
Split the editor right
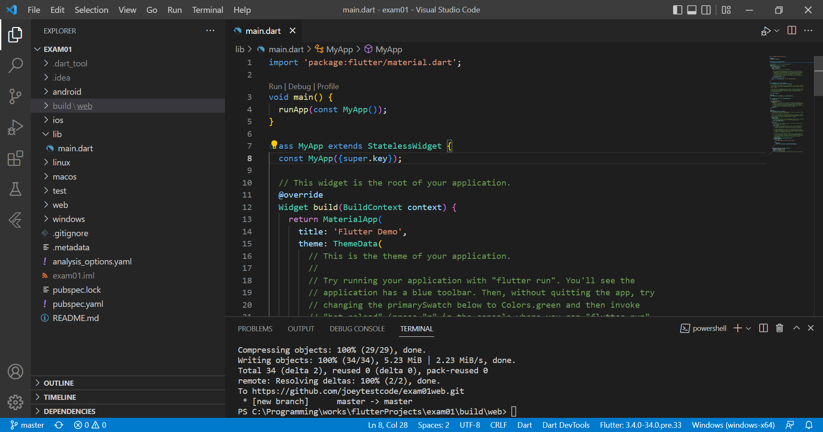[x=792, y=30]
